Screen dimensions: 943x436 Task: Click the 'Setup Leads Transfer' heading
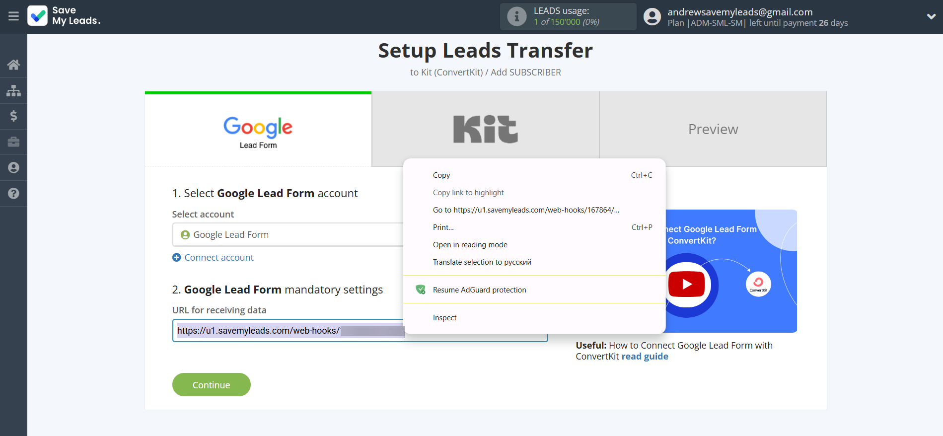[x=485, y=51]
